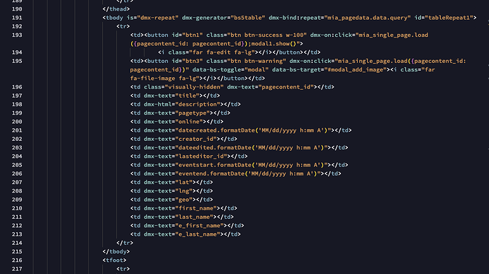Click dmx-text="lat" line
Viewport: 489px width, 274px height.
tap(172, 183)
